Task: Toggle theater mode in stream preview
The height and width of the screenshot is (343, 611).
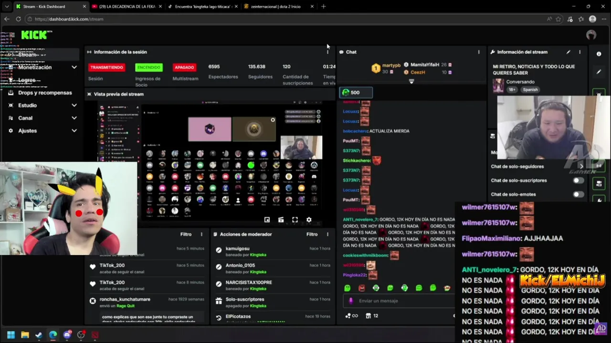Action: click(x=281, y=220)
